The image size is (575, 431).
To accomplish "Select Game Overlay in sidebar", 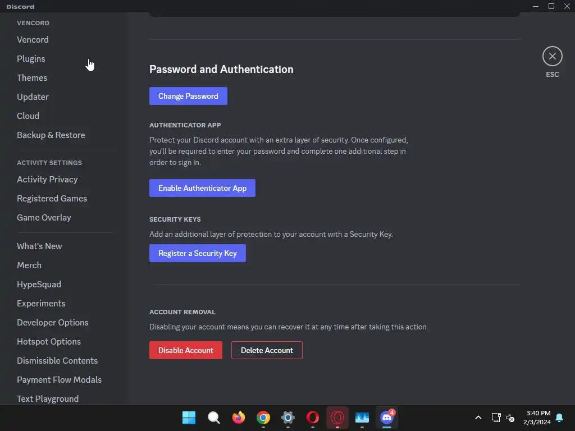I will (44, 217).
